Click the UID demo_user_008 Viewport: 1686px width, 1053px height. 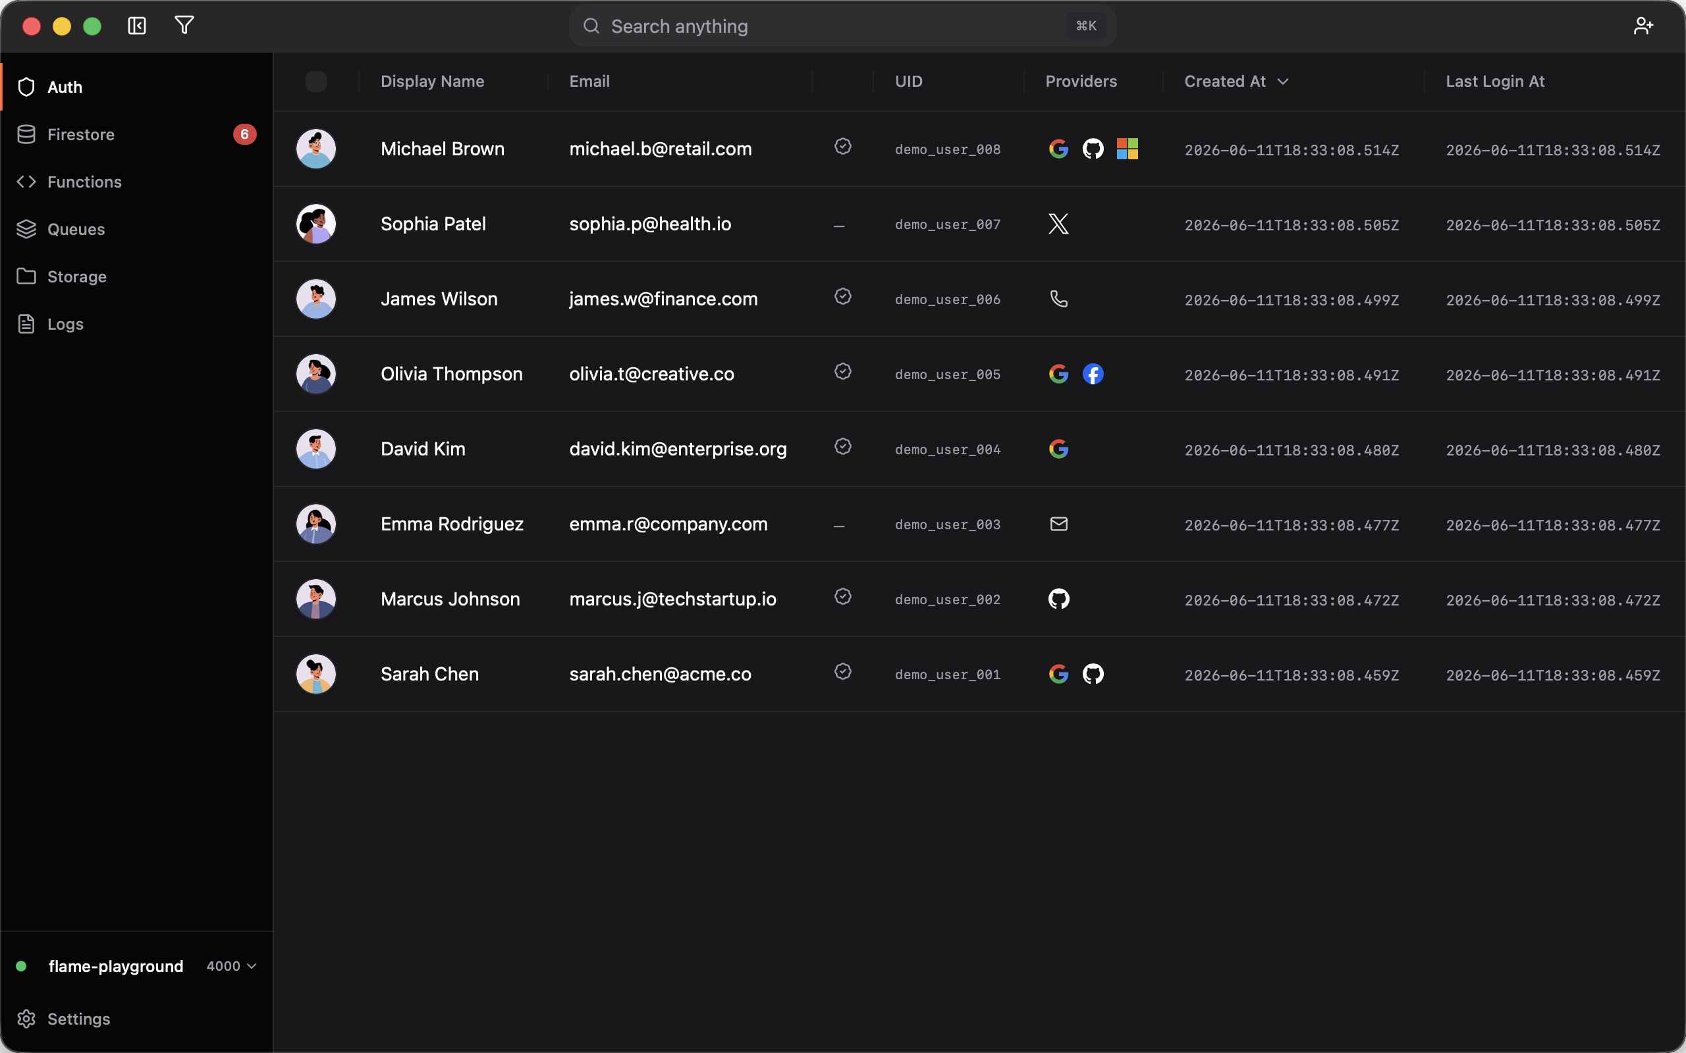pyautogui.click(x=948, y=150)
